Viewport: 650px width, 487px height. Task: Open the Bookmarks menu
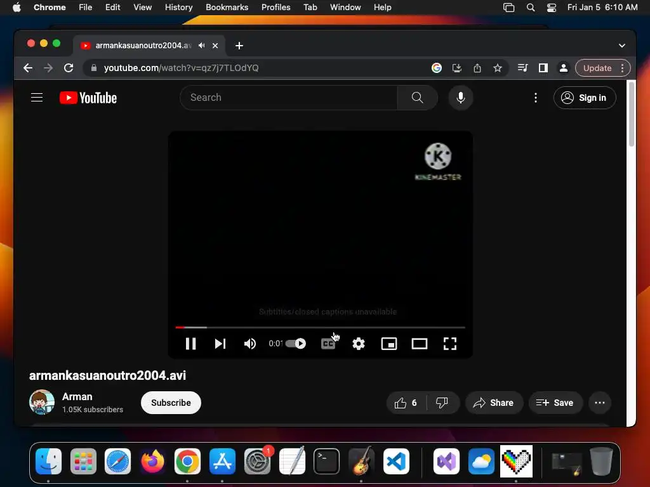[x=227, y=7]
